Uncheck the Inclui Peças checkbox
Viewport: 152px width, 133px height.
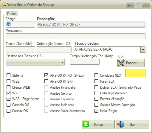tap(96, 111)
